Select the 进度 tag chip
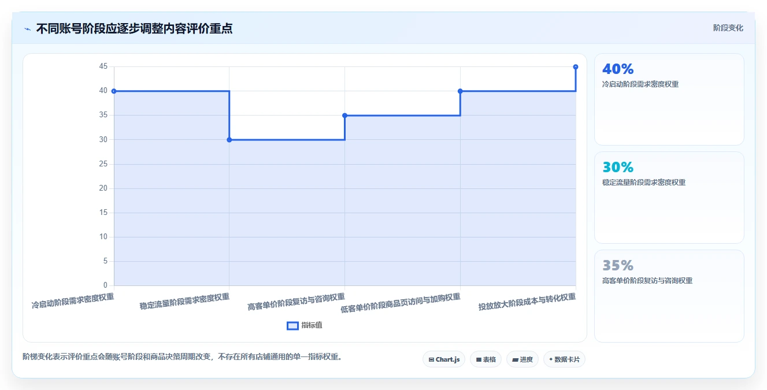This screenshot has width=767, height=390. pyautogui.click(x=523, y=359)
